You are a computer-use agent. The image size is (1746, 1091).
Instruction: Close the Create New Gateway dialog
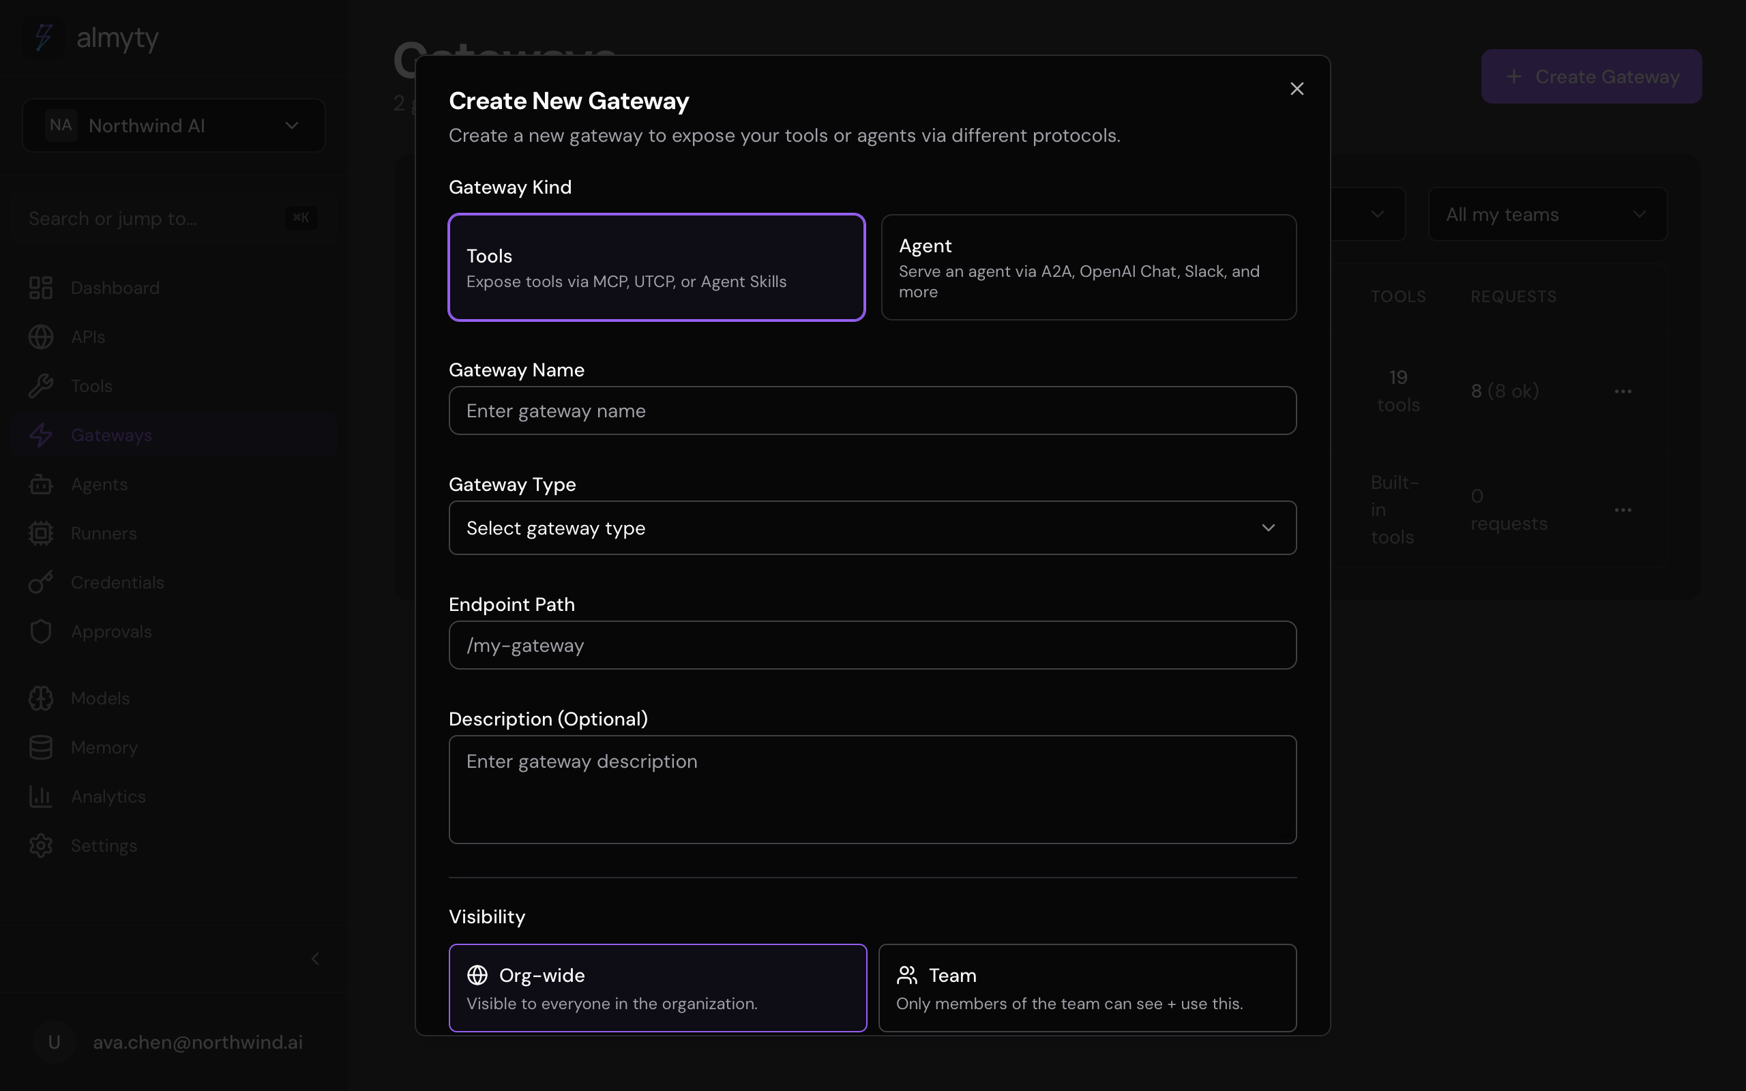tap(1297, 89)
